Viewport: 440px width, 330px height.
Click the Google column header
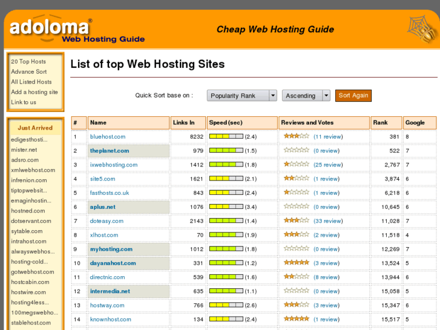click(x=420, y=123)
